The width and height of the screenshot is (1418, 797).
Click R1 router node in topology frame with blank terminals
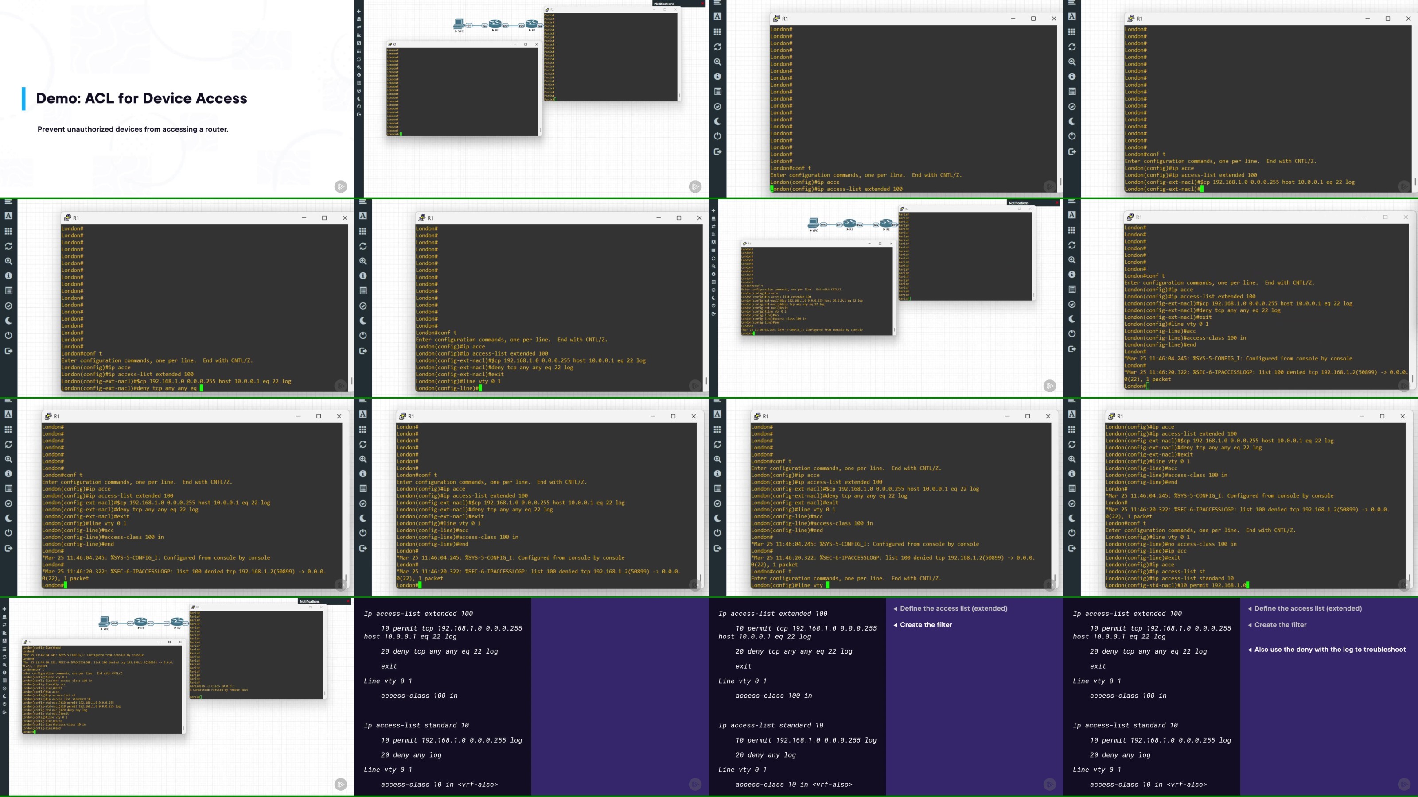495,25
